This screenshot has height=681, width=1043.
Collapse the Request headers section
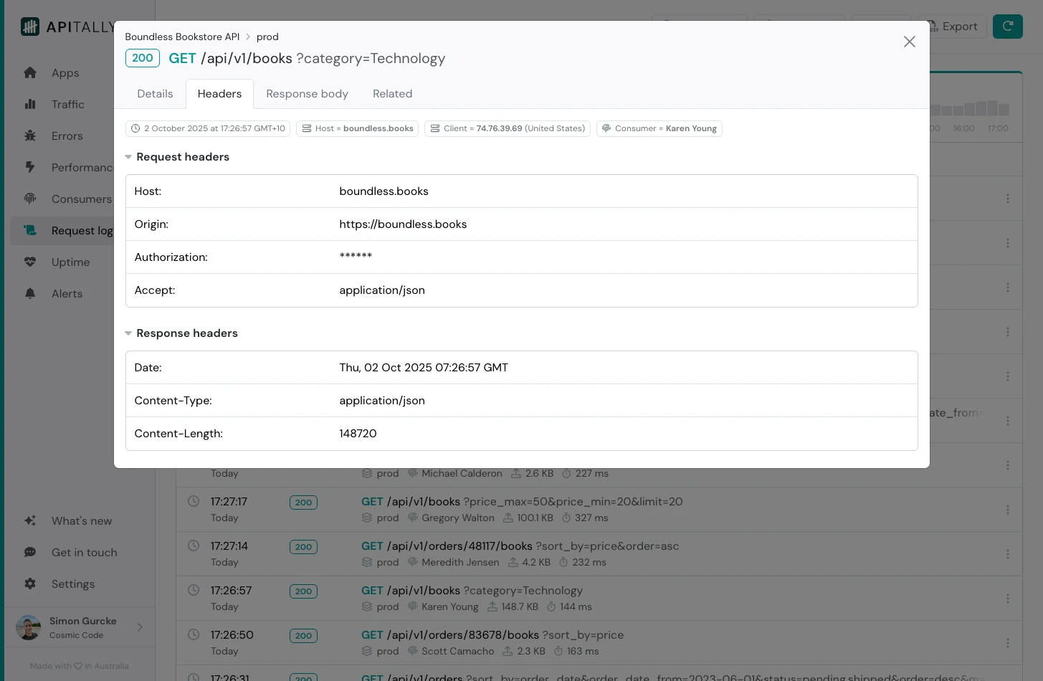click(x=128, y=157)
